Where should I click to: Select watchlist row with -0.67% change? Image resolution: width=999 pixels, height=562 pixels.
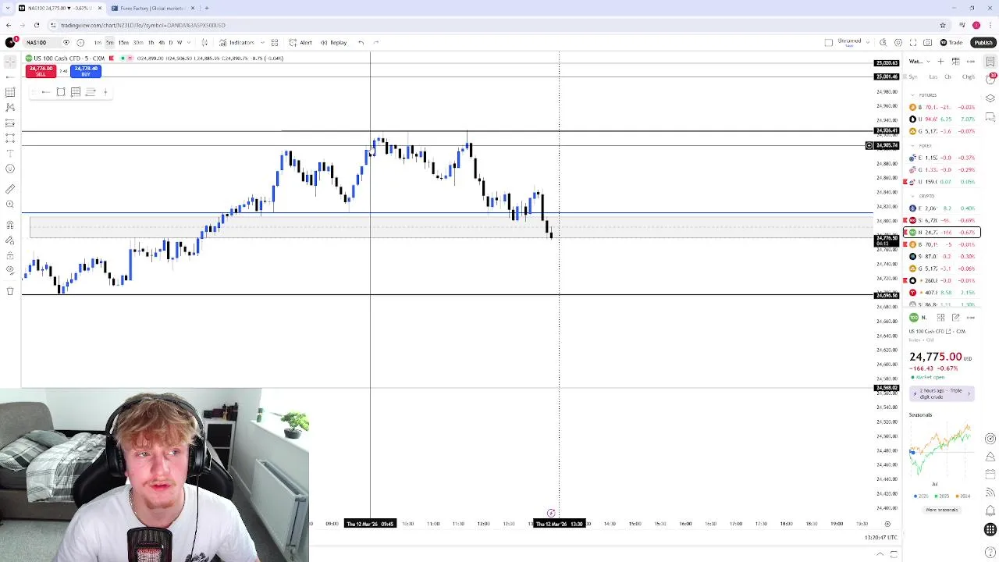click(942, 233)
